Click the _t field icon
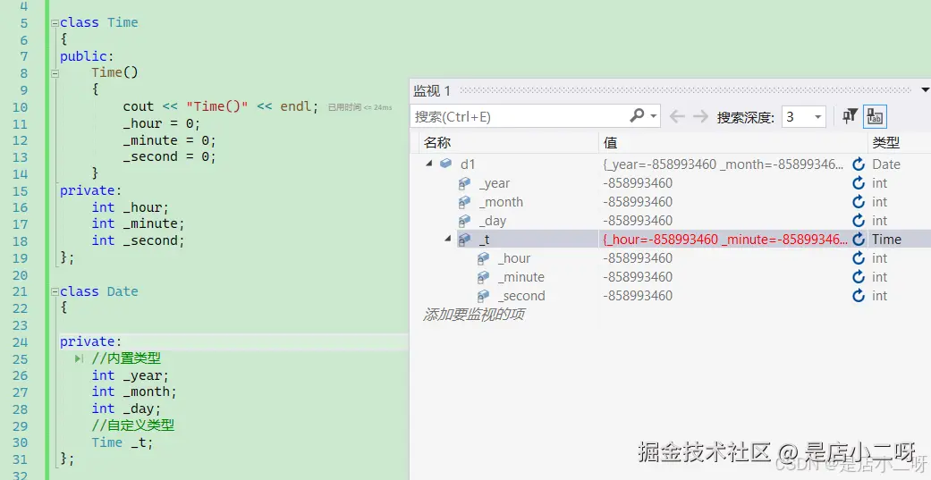 tap(465, 240)
